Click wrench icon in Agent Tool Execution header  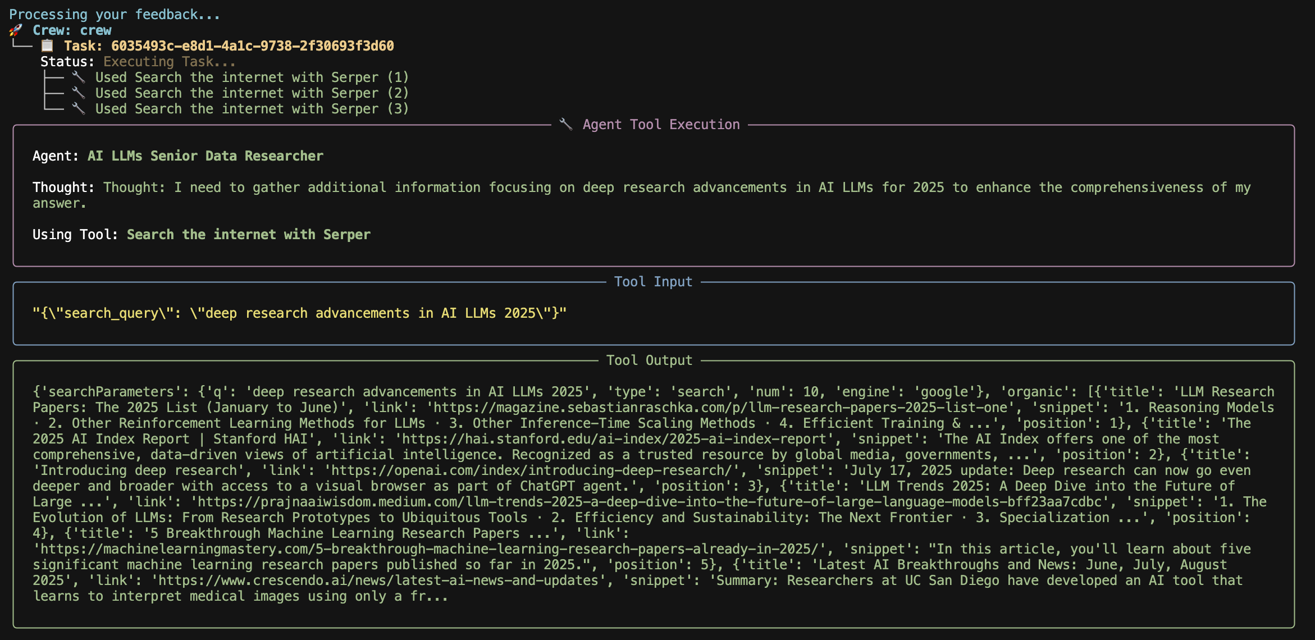click(x=566, y=124)
